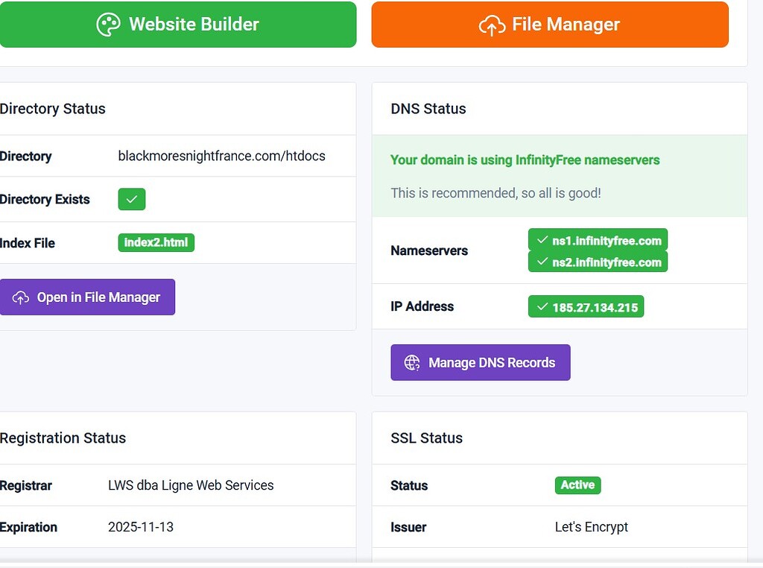Click the cloud upload icon on File Manager
This screenshot has height=568, width=763.
[x=491, y=24]
